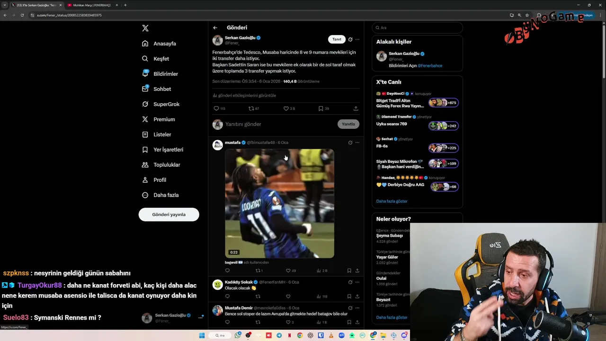The width and height of the screenshot is (606, 341).
Task: Like the main post with 38 likes
Action: click(x=289, y=108)
